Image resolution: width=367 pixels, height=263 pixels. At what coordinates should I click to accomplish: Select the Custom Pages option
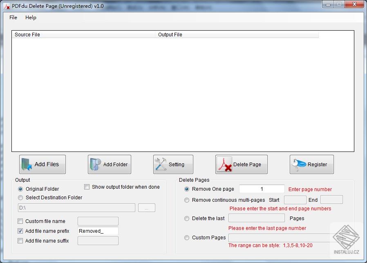[x=187, y=238]
